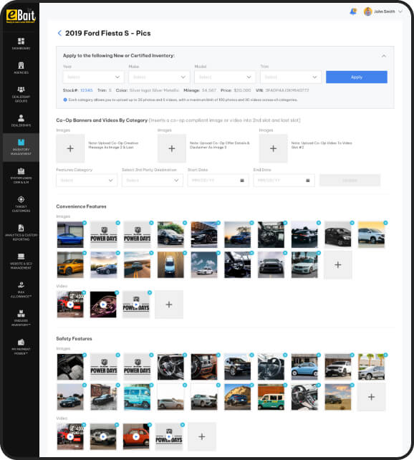
Task: Open Max Allowance in the sidebar
Action: coord(21,289)
